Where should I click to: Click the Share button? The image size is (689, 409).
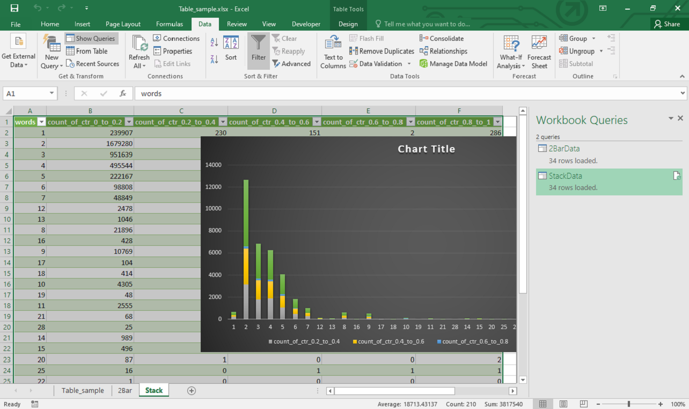coord(666,24)
